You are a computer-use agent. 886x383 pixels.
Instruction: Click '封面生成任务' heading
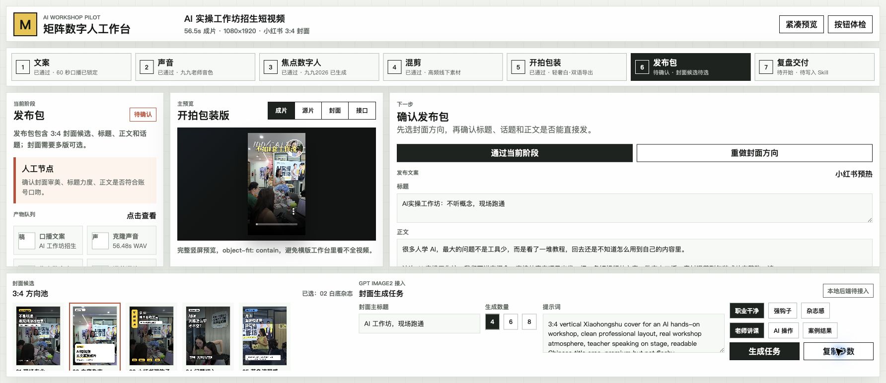click(x=381, y=294)
